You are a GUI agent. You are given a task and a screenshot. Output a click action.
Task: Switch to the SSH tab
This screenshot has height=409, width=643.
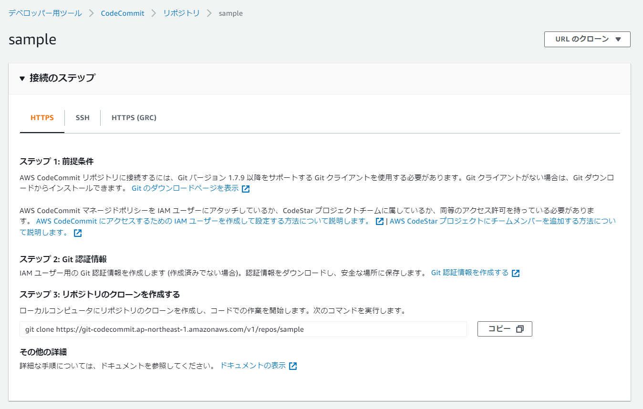pos(83,118)
